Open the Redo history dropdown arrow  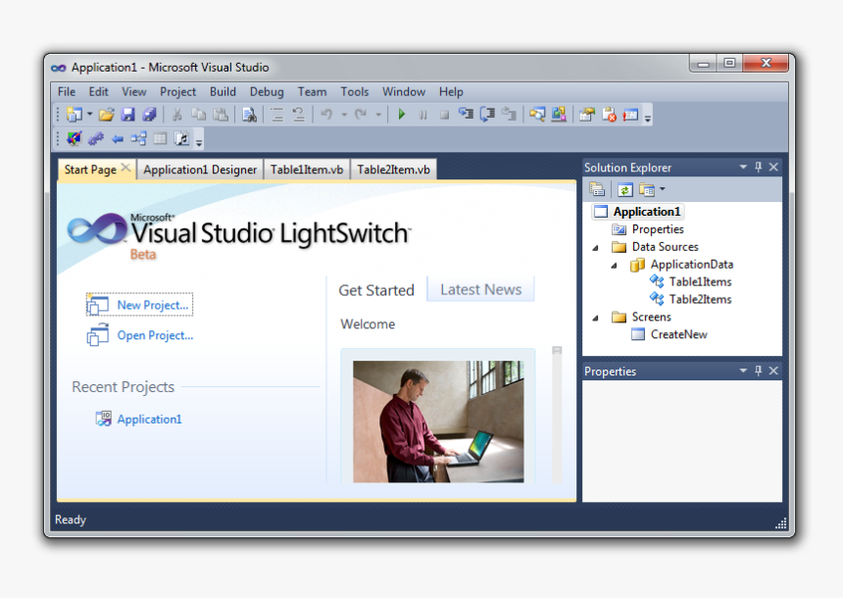(378, 115)
